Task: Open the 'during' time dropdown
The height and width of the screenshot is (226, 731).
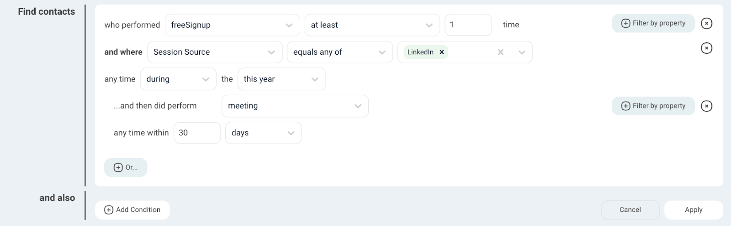Action: (x=178, y=79)
